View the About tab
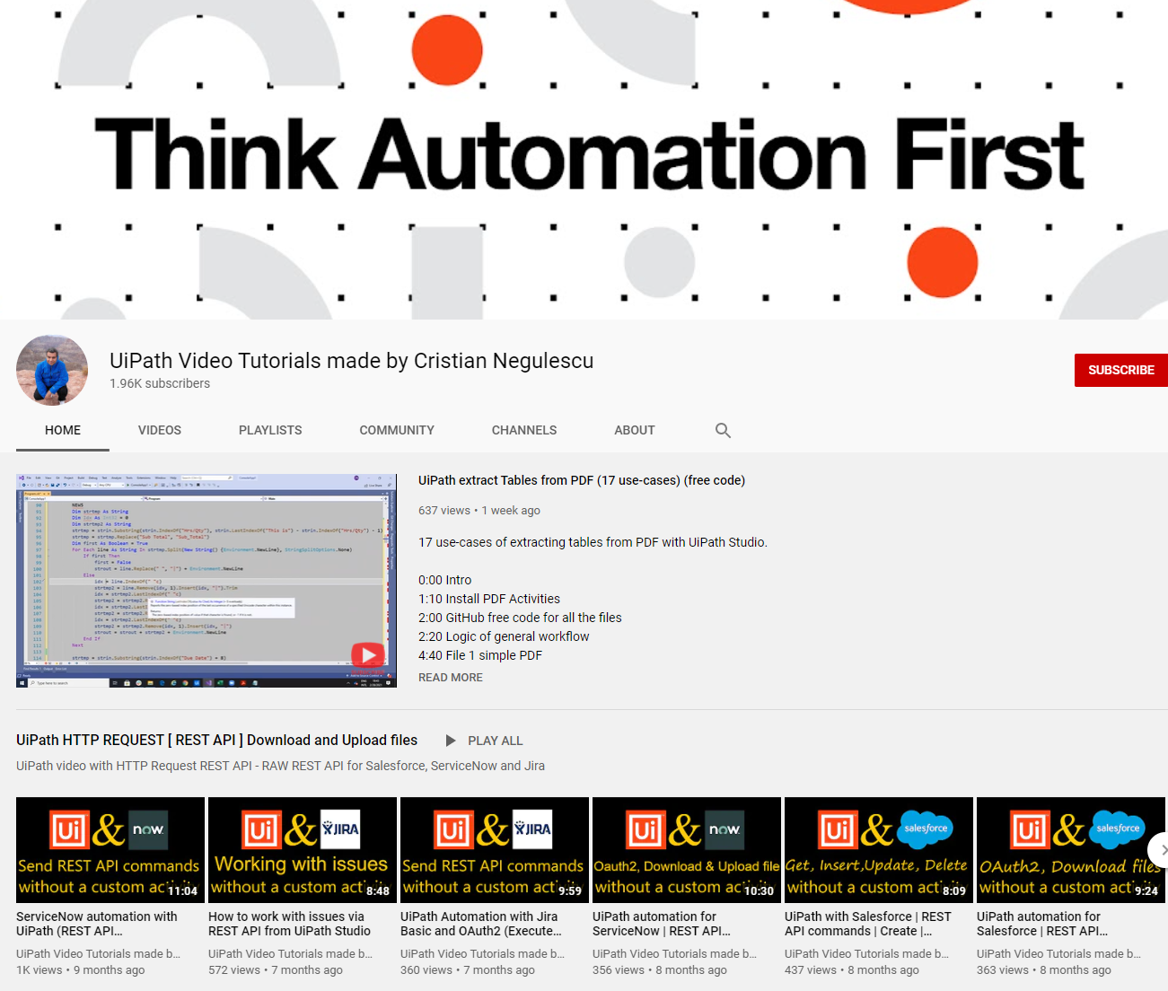Image resolution: width=1168 pixels, height=991 pixels. click(x=634, y=431)
